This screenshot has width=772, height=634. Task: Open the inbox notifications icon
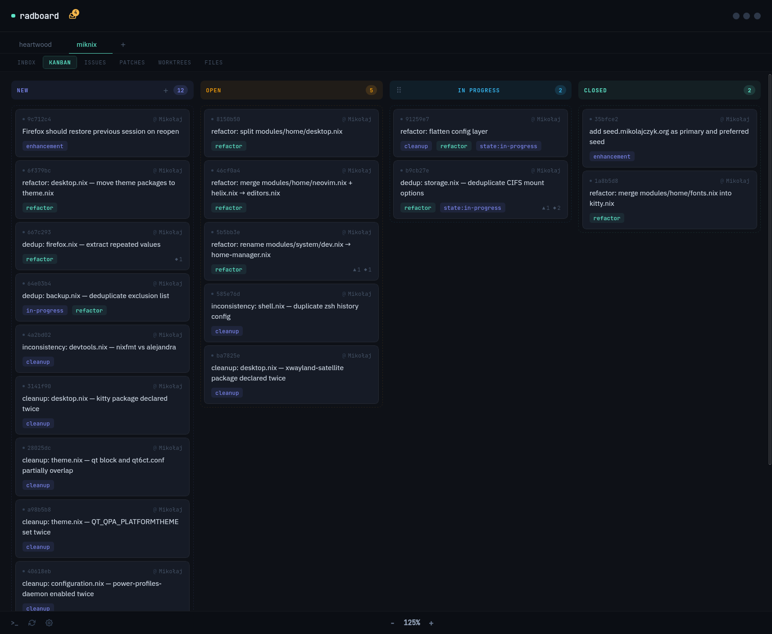(x=73, y=15)
